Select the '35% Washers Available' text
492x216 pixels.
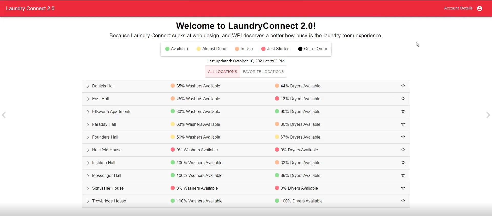[x=198, y=86]
